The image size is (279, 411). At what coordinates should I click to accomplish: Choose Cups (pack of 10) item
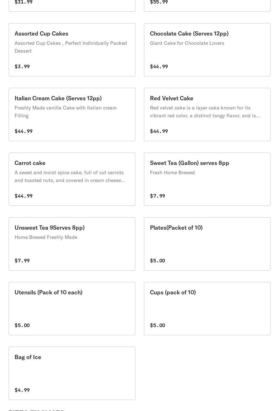click(207, 309)
